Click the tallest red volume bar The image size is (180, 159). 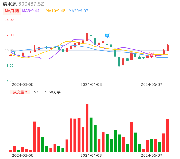click(87, 128)
